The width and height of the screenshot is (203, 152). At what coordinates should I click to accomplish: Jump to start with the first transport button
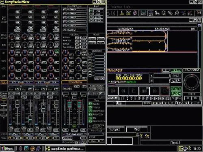tap(113, 91)
